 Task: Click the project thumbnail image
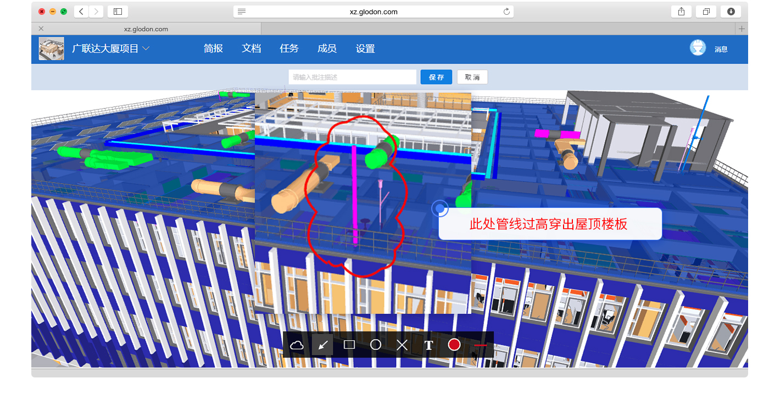(x=52, y=49)
